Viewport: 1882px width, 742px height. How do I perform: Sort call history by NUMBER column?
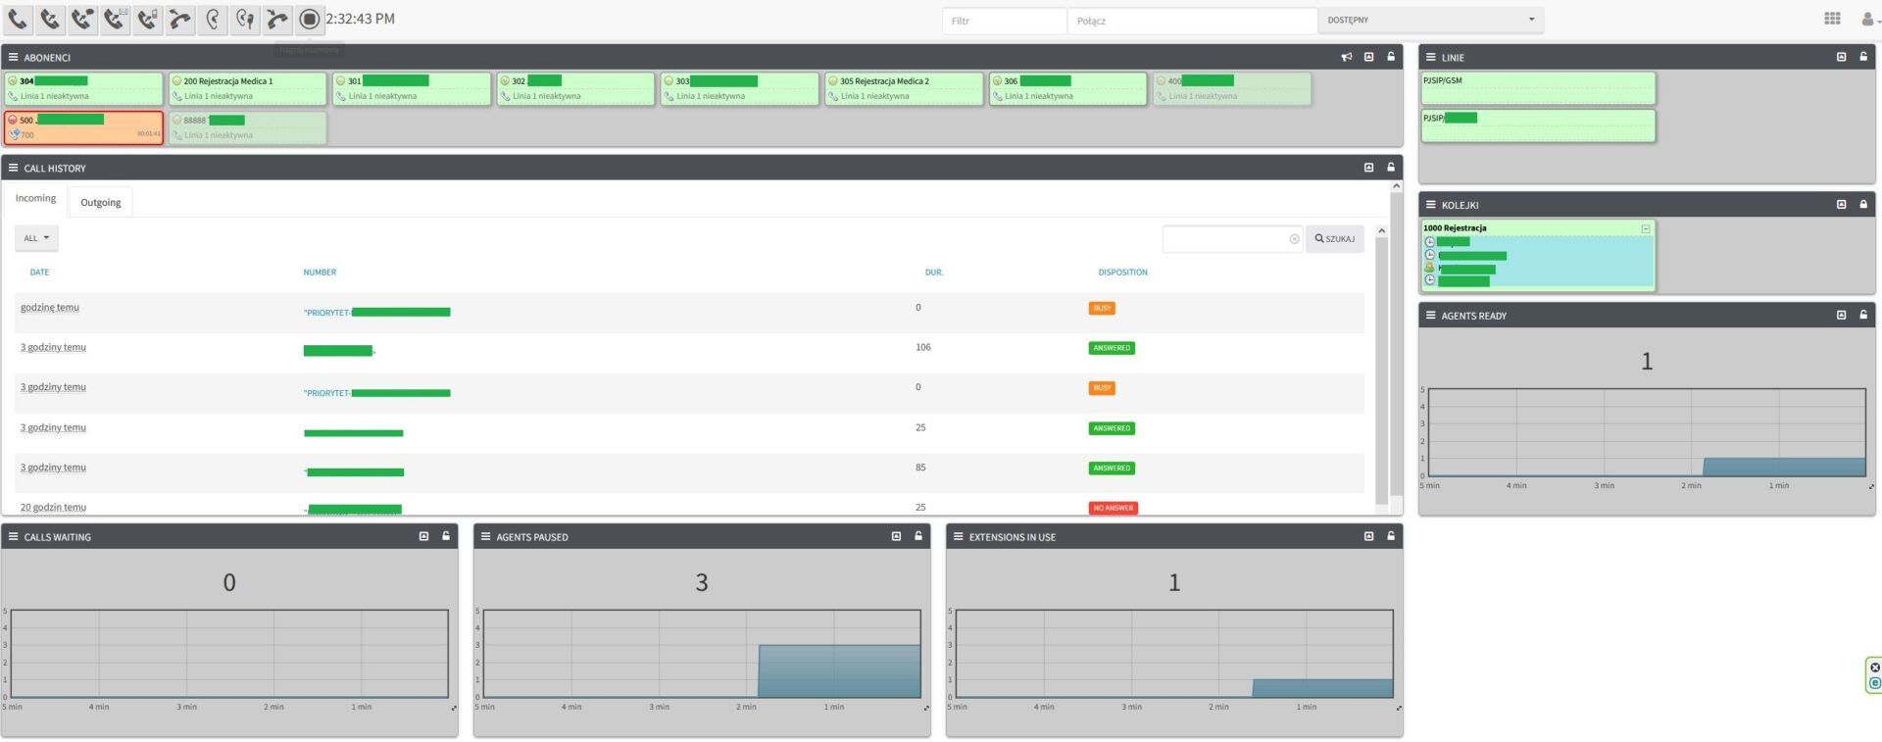[x=320, y=272]
